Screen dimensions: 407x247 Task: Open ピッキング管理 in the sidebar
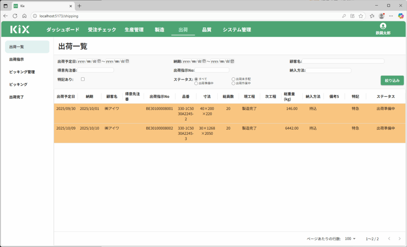point(22,72)
